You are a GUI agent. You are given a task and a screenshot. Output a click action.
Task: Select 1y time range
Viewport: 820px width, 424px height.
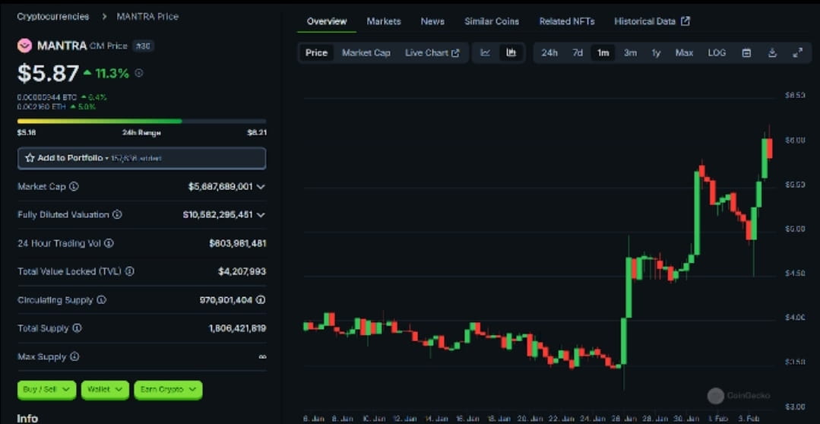(x=656, y=52)
